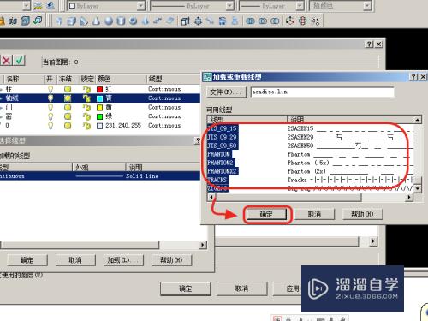Viewport: 428px width, 321px height.
Task: Click the 文件(F)... button in load linetype dialog
Action: (226, 92)
